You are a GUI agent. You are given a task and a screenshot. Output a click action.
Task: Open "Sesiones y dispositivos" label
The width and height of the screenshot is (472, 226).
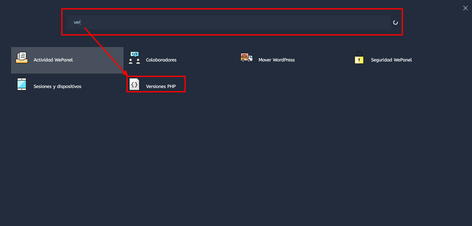pos(57,86)
